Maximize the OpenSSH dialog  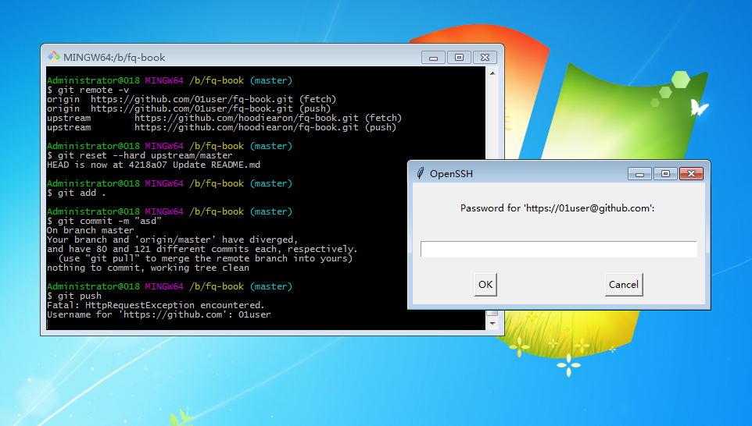click(x=665, y=174)
